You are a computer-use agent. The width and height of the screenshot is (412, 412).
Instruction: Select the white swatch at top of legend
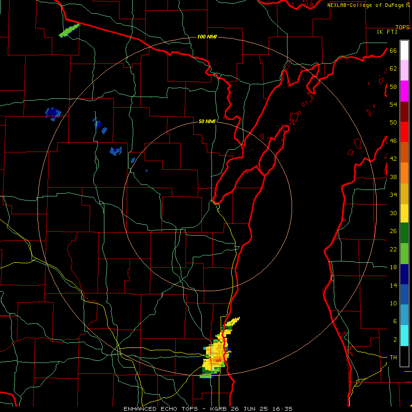(404, 50)
